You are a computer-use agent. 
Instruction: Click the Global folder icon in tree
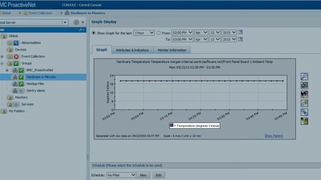4,36
